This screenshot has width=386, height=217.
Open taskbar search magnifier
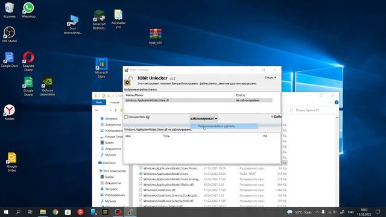[x=18, y=212]
